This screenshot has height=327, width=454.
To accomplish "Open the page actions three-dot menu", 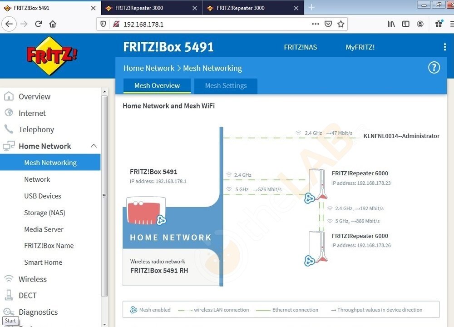I will point(316,24).
